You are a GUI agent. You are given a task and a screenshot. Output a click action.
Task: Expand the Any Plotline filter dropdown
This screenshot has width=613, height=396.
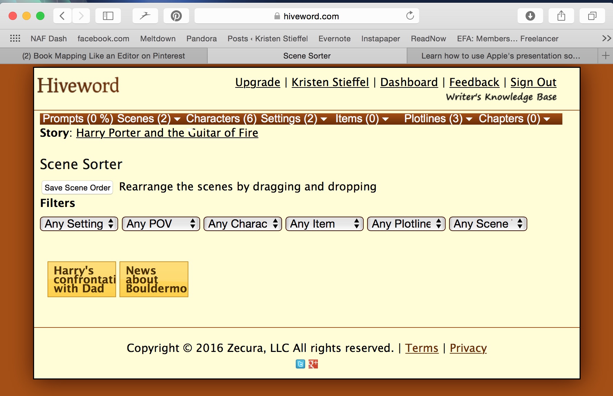tap(406, 224)
